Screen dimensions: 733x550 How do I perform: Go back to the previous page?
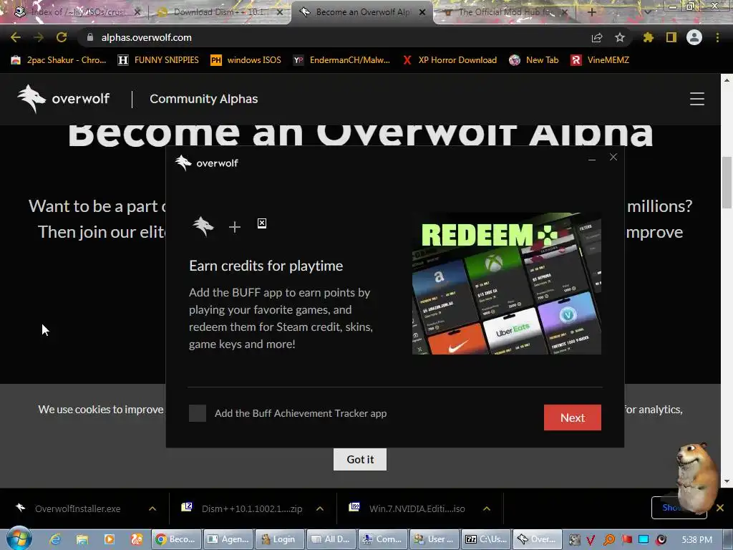tap(16, 37)
